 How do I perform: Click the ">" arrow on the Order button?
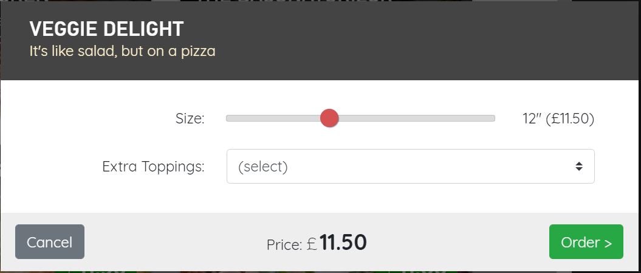[x=608, y=243]
